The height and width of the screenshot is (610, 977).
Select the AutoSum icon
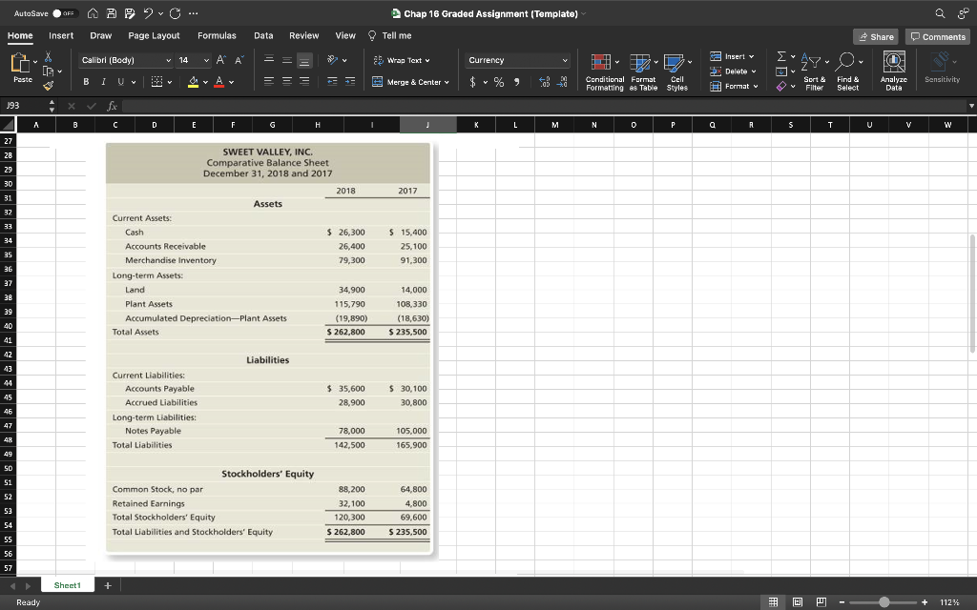[x=780, y=55]
